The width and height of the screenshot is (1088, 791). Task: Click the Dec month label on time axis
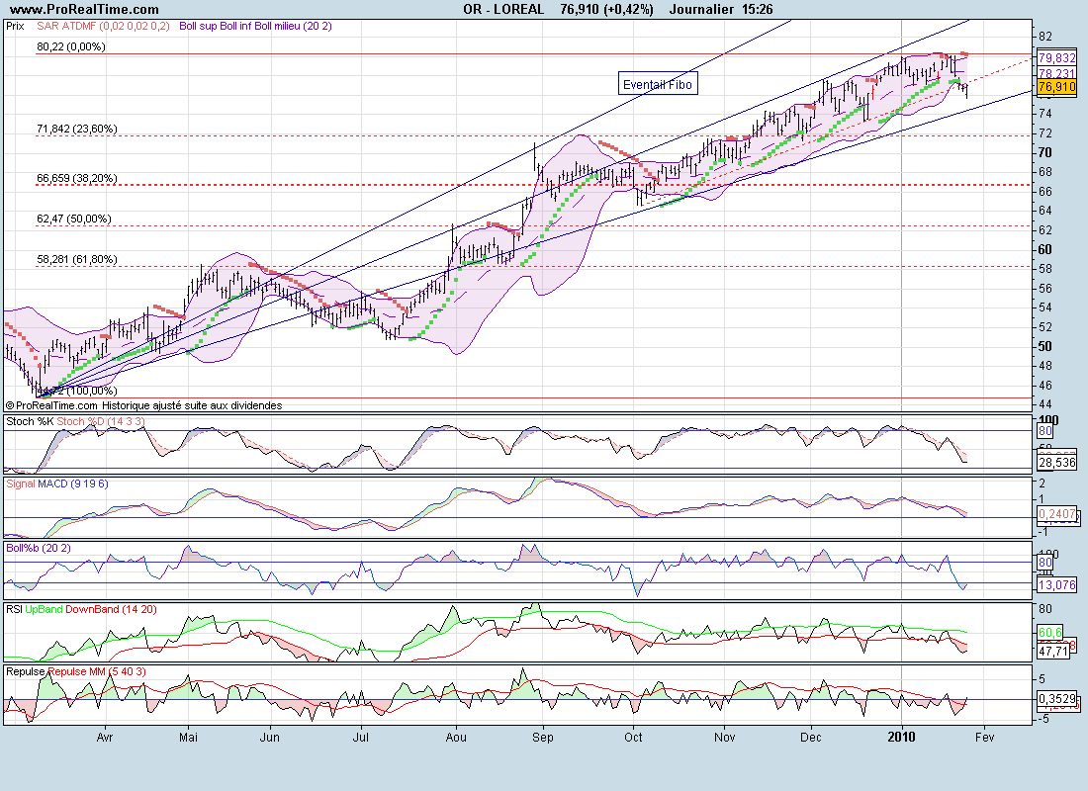811,737
